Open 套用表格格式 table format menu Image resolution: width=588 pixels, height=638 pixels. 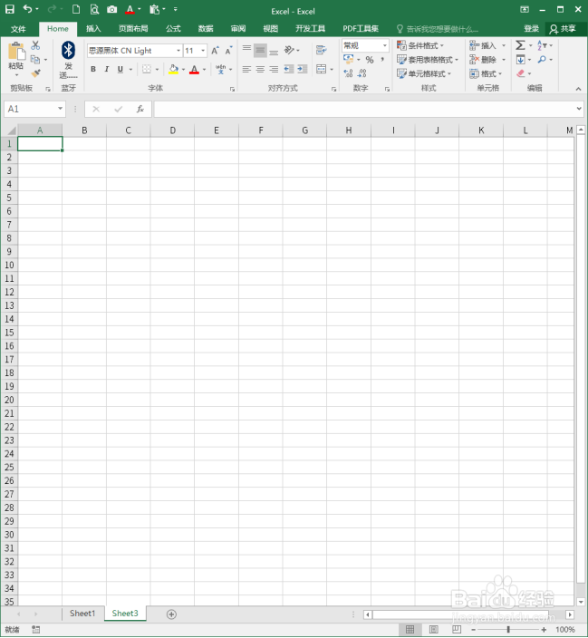tap(428, 60)
